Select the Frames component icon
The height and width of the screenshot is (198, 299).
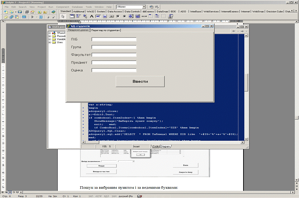coord(72,16)
